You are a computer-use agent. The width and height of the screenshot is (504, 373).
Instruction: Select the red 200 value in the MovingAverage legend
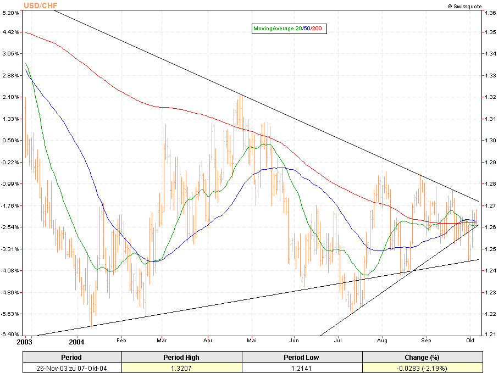pos(317,29)
